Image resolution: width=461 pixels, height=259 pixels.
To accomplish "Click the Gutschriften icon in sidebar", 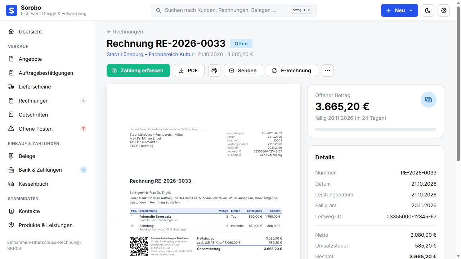I will [11, 115].
